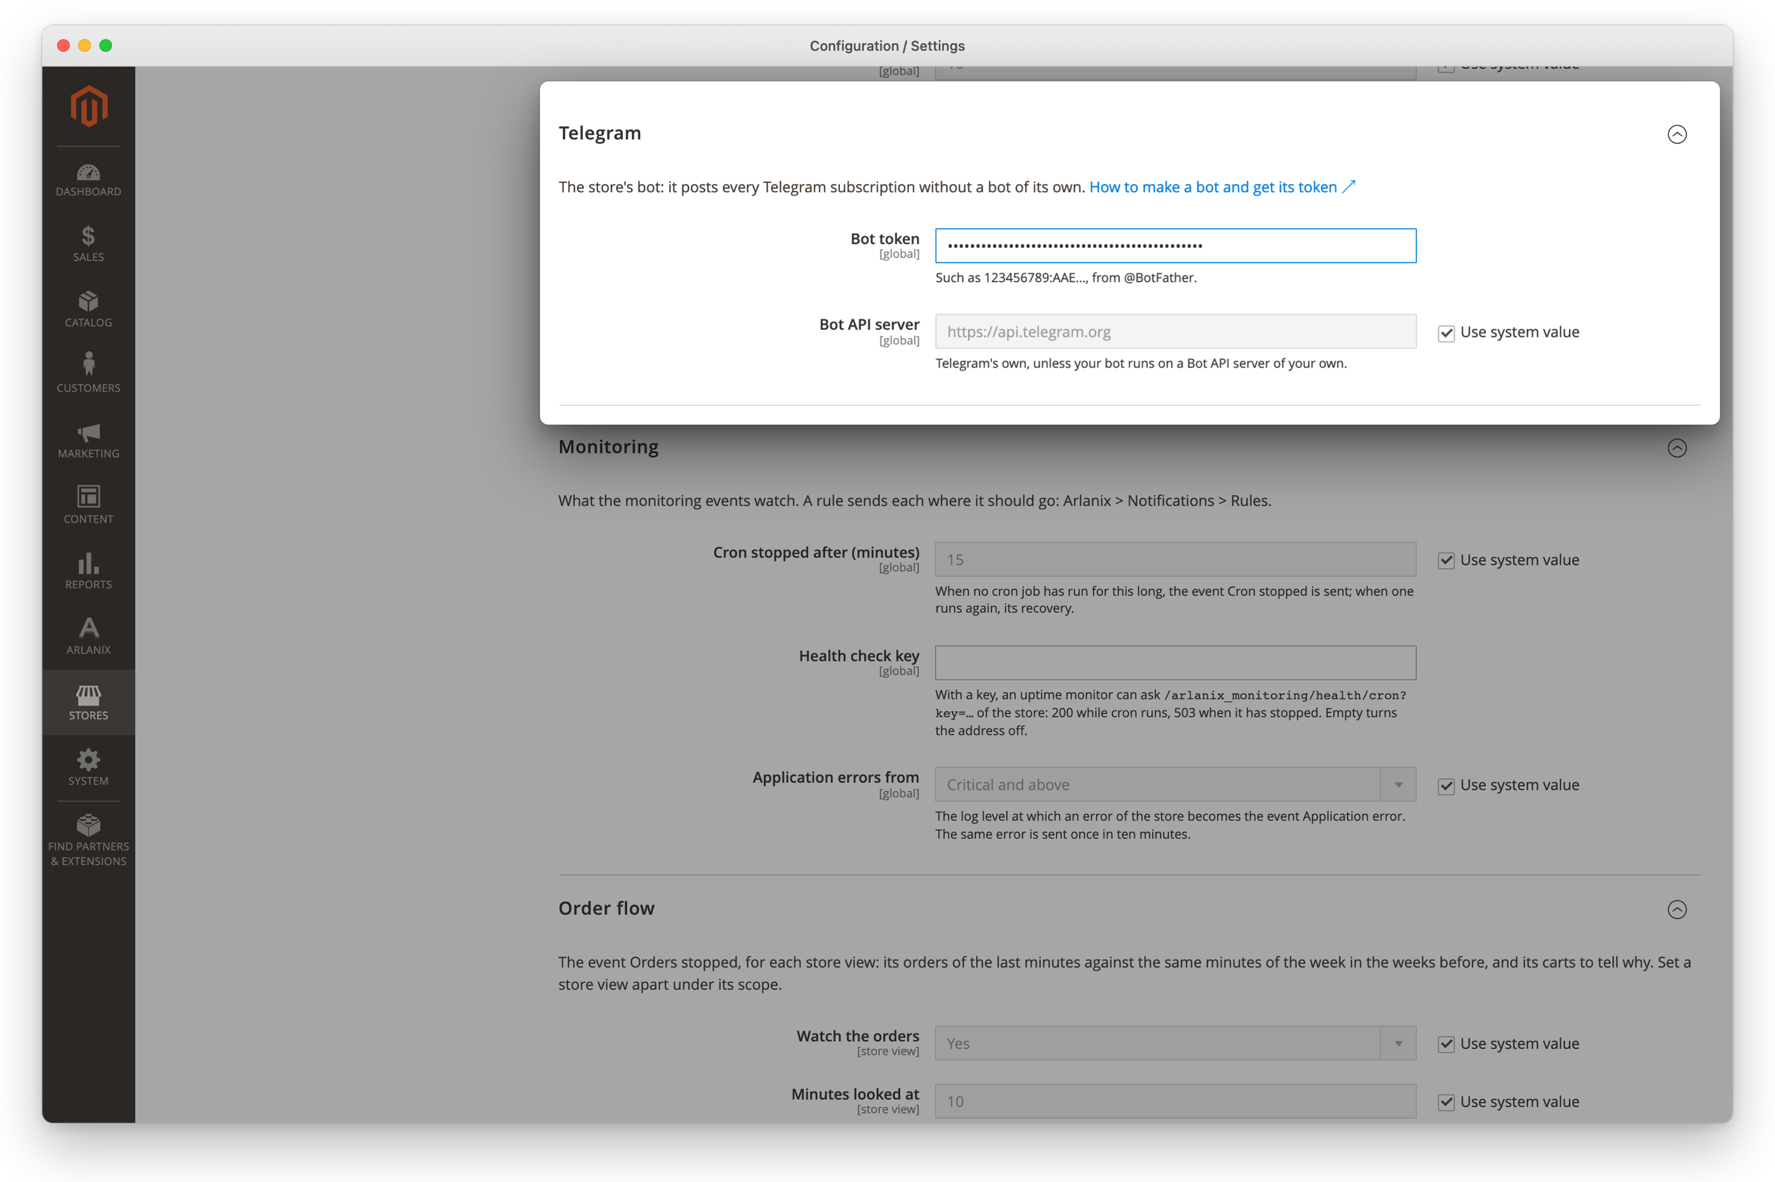The image size is (1775, 1182).
Task: Open the Application errors from dropdown
Action: [1175, 785]
